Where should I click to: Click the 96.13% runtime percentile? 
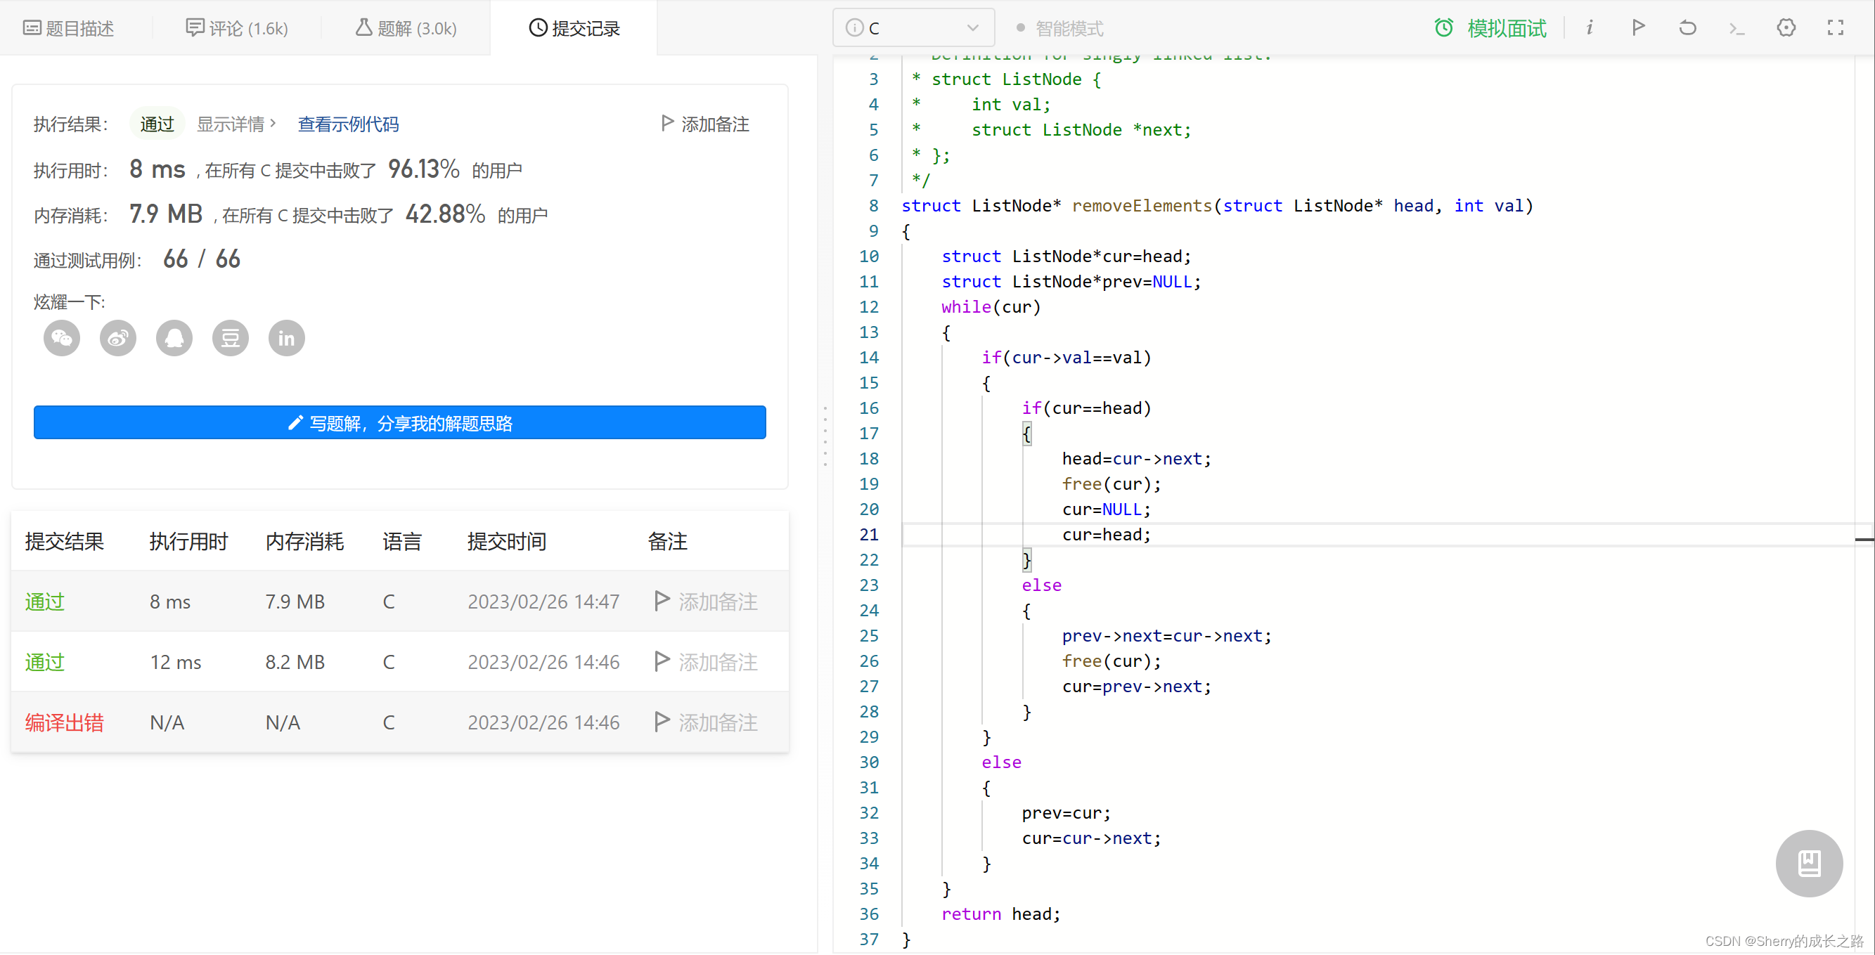tap(424, 169)
